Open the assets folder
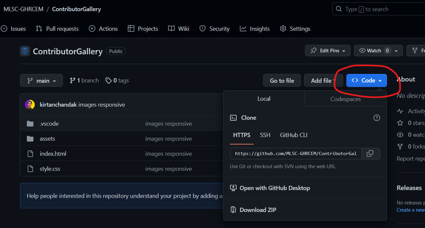Screen dimensions: 425x228 pos(47,139)
